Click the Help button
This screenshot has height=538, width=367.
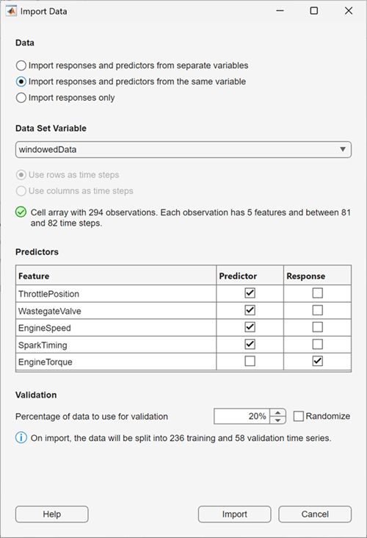(x=51, y=514)
